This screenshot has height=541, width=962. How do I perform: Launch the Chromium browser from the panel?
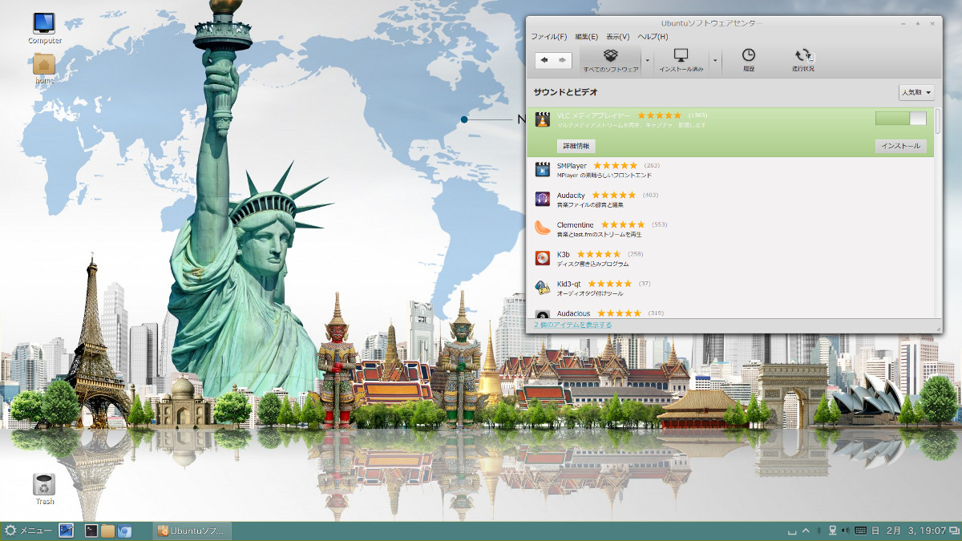124,531
